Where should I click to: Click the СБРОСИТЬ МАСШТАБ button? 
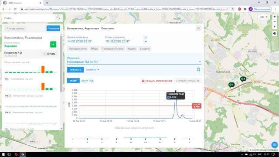(x=188, y=81)
